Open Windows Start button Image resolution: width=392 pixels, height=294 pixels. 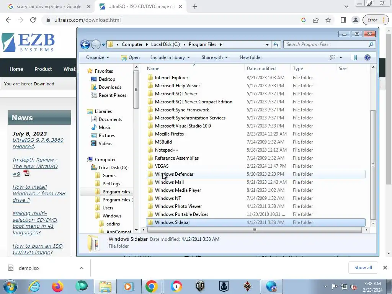click(x=10, y=286)
